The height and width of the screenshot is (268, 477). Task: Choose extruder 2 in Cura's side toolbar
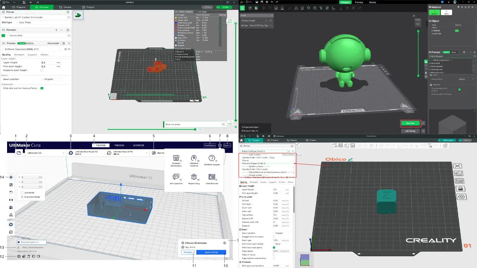tap(11, 232)
